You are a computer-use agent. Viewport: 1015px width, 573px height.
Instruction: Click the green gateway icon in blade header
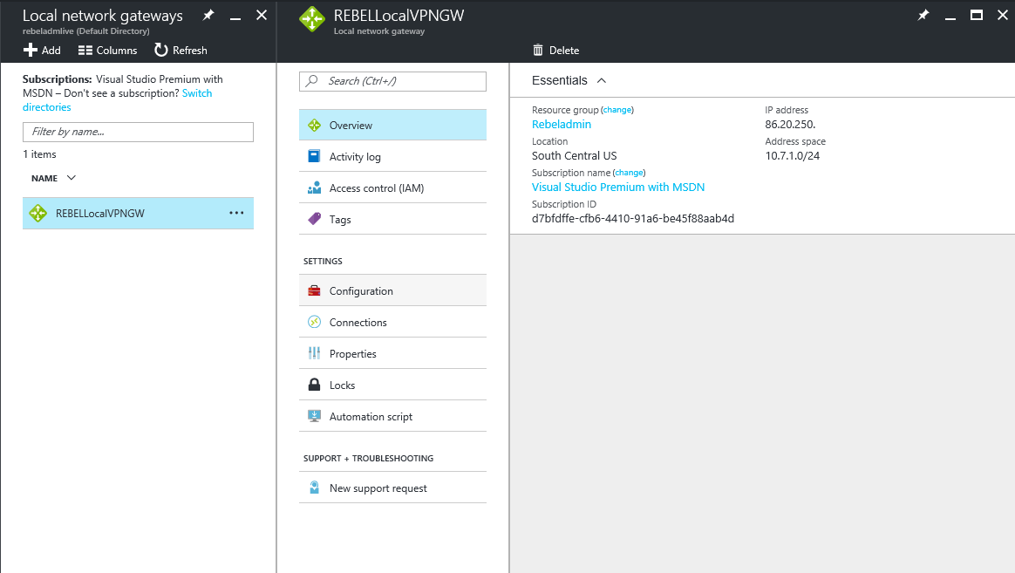click(x=312, y=19)
